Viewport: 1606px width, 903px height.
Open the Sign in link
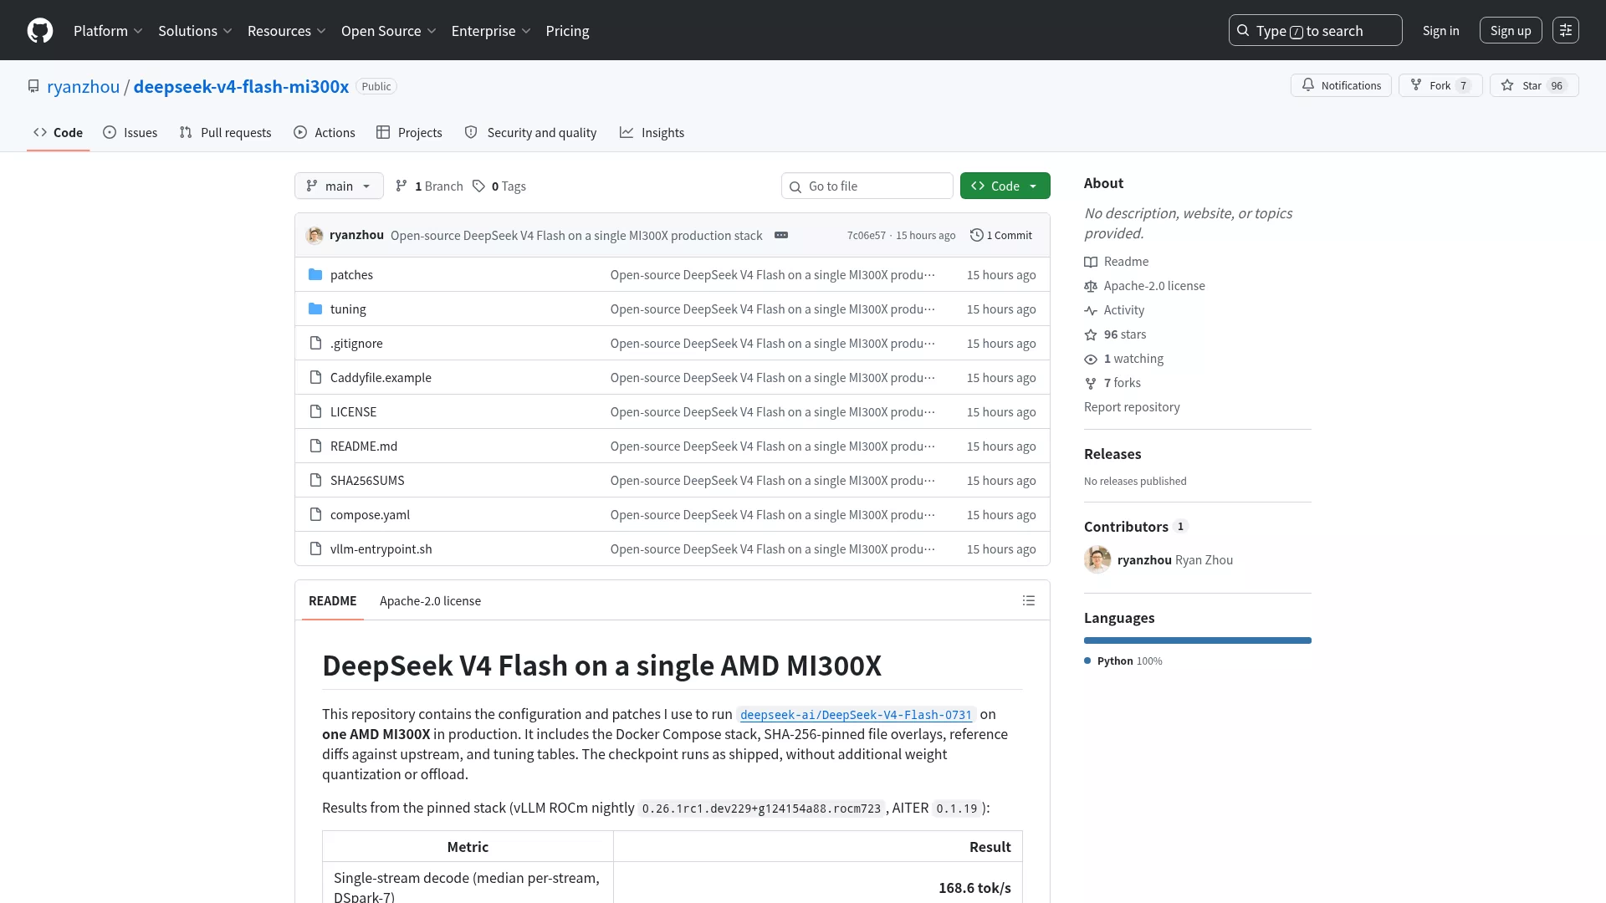[1440, 31]
